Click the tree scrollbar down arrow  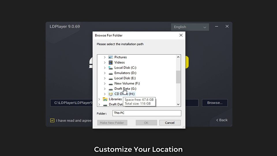tap(178, 104)
